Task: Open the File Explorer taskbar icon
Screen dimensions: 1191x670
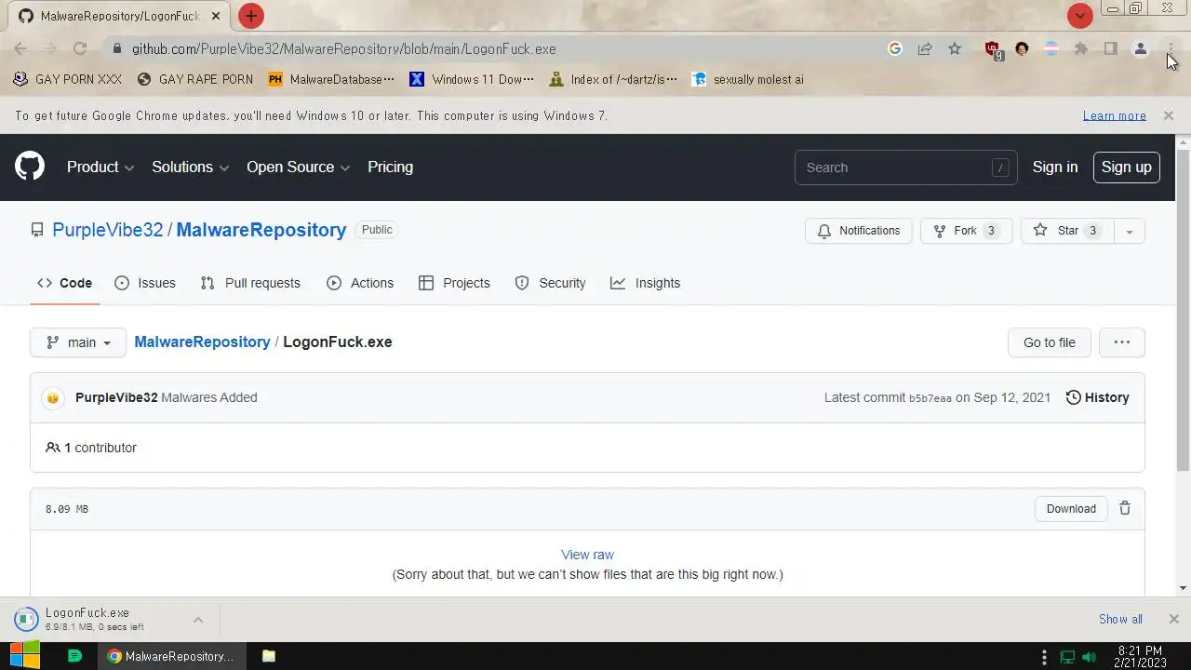Action: 269,656
